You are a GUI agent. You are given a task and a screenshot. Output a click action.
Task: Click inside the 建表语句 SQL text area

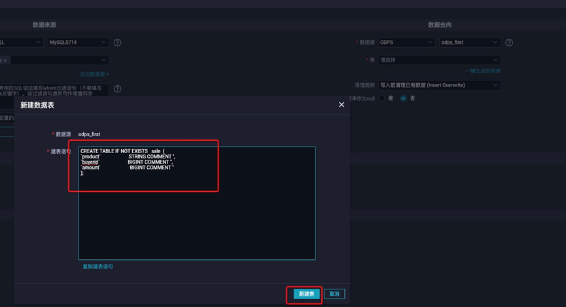[x=197, y=203]
